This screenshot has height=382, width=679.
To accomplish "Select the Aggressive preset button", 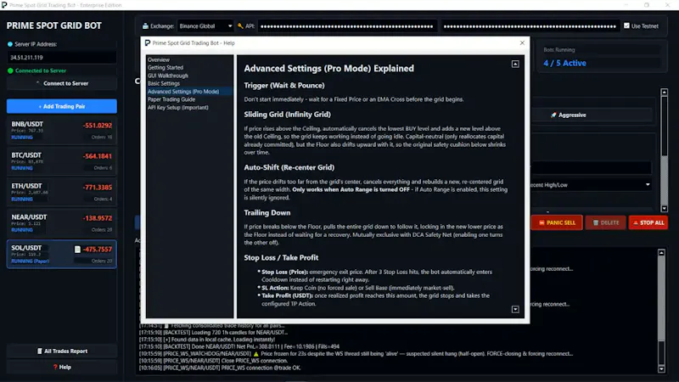I will pyautogui.click(x=568, y=115).
